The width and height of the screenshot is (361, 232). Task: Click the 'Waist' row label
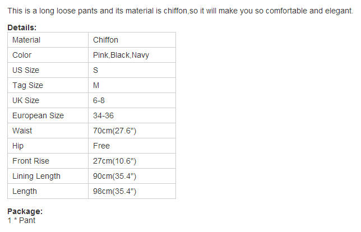[22, 131]
